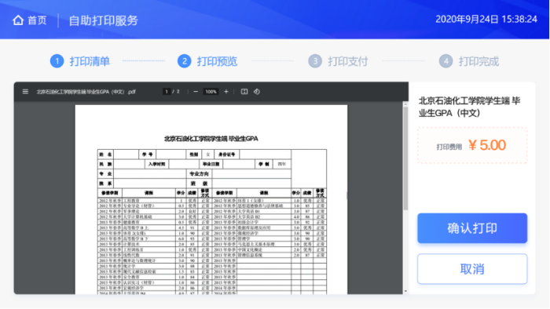Open the PDF viewer sidebar menu icon
Screen dimensions: 550x309
tap(25, 92)
